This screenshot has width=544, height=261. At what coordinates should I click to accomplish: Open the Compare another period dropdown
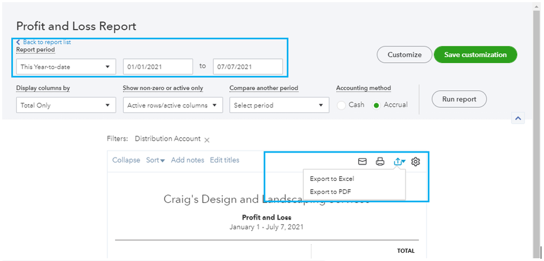(x=279, y=105)
